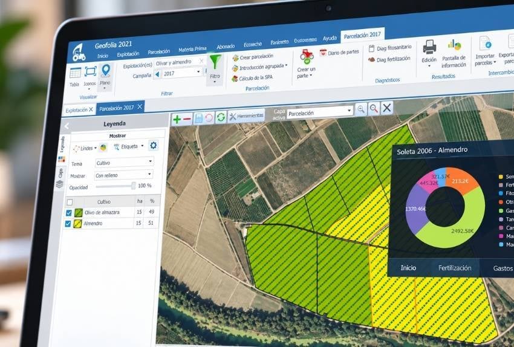Viewport: 514px width, 347px height.
Task: Open Diario de partes
Action: pos(339,52)
